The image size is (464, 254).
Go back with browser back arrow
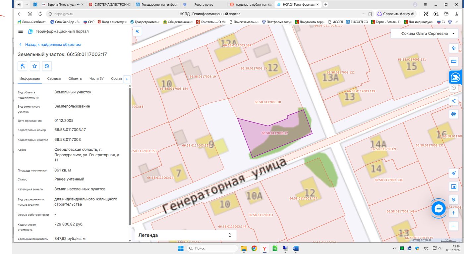point(20,14)
